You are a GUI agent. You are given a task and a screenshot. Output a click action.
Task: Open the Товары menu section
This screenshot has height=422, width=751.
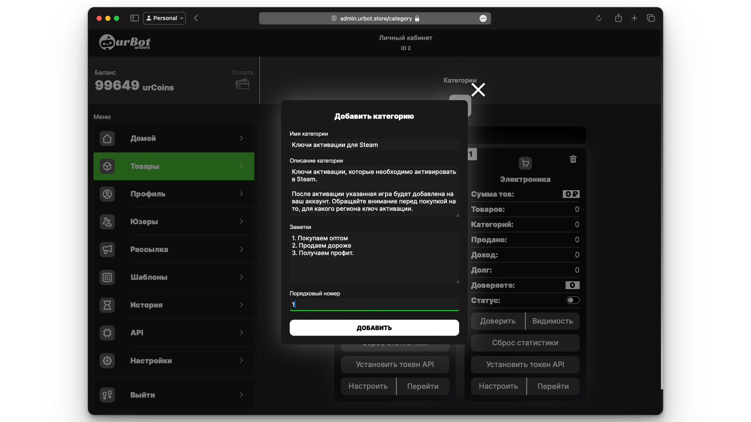[x=174, y=166]
